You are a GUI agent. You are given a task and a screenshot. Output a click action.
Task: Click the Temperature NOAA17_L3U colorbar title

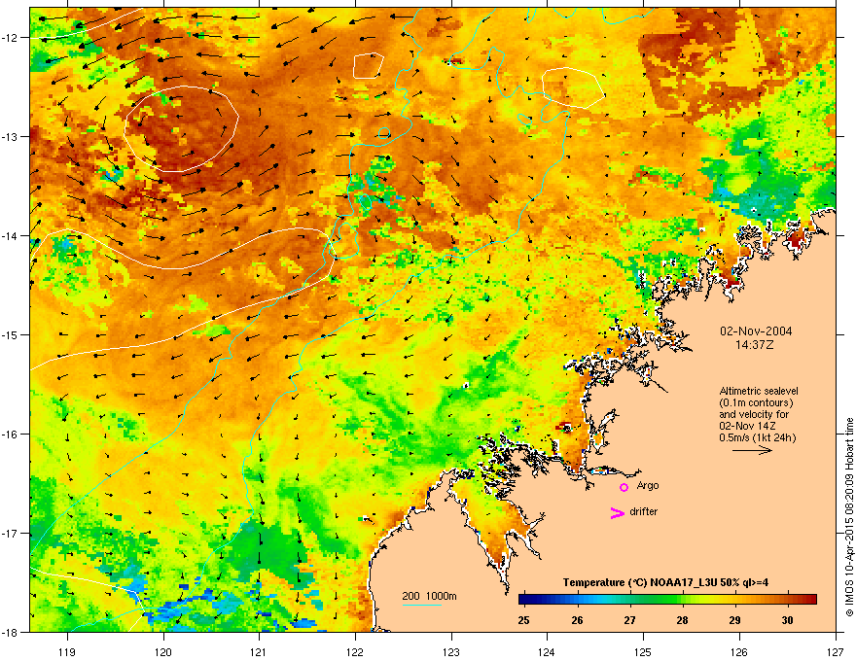coord(666,582)
